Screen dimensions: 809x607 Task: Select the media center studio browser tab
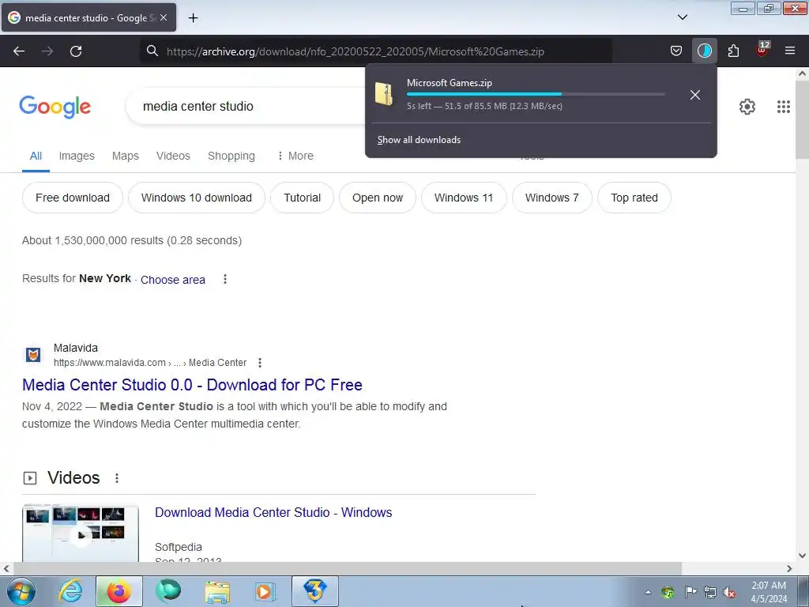click(88, 18)
